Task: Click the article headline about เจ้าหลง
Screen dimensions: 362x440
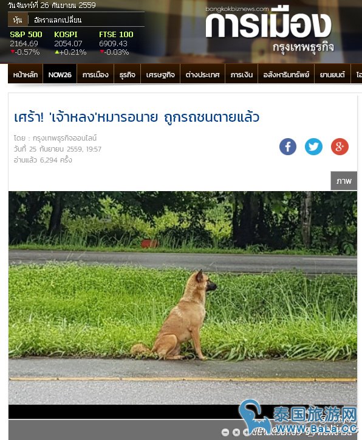Action: point(137,117)
